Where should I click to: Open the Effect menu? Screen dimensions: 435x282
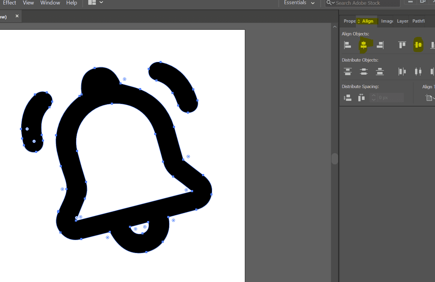pos(10,3)
